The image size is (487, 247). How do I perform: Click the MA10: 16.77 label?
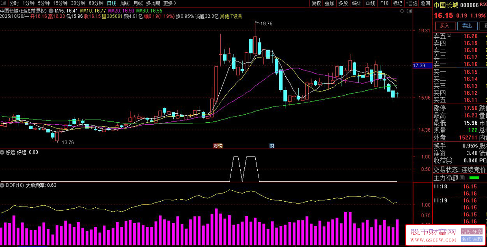[x=93, y=11]
